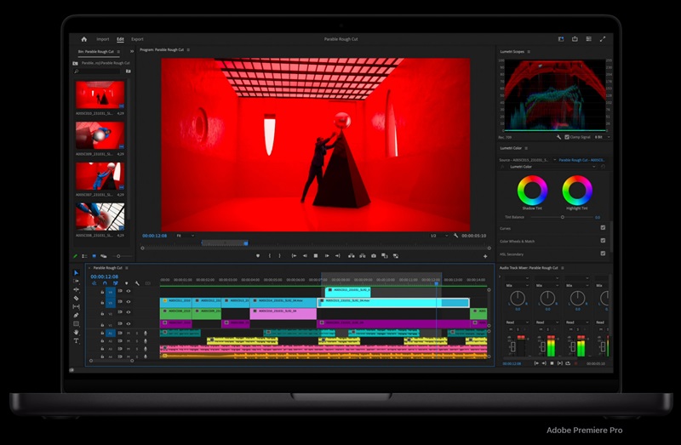Click the Mark In bracket button
Screen dimensions: 681x445
tap(270, 256)
